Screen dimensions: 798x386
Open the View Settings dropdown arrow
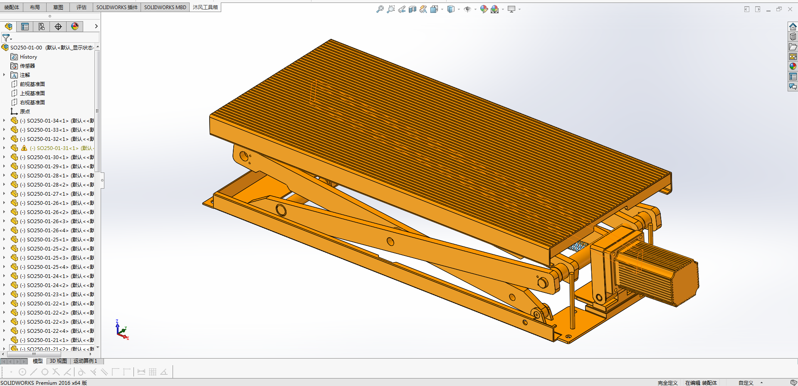point(519,9)
